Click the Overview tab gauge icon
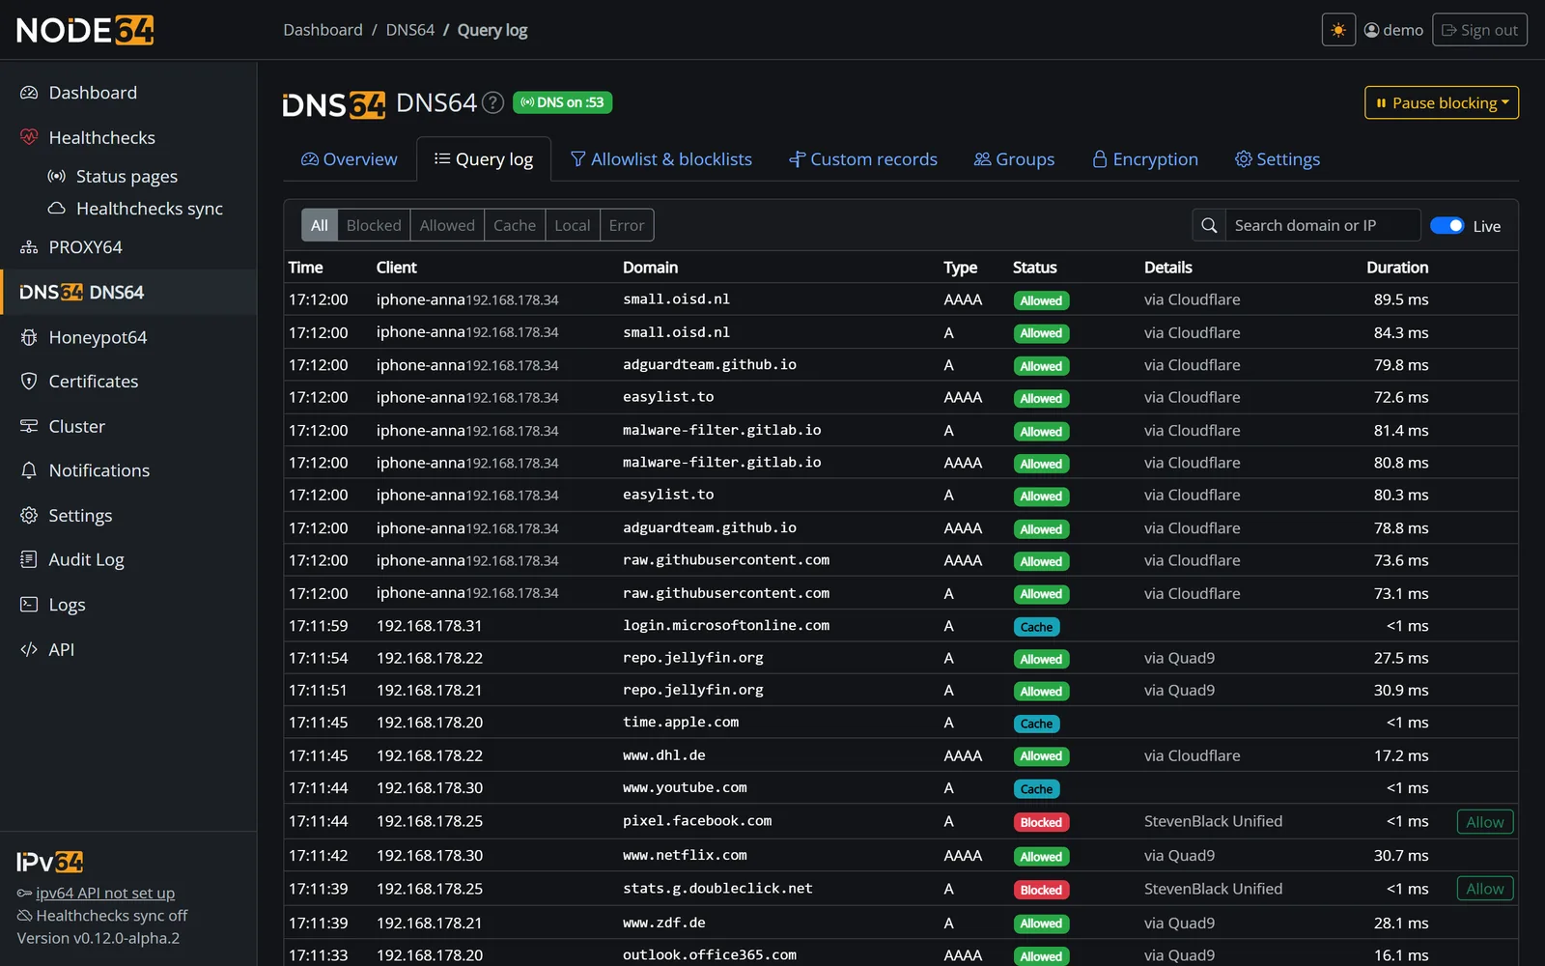This screenshot has height=966, width=1545. 310,159
